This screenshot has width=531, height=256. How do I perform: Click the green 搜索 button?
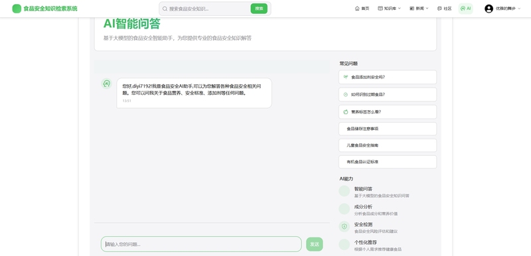(x=259, y=9)
